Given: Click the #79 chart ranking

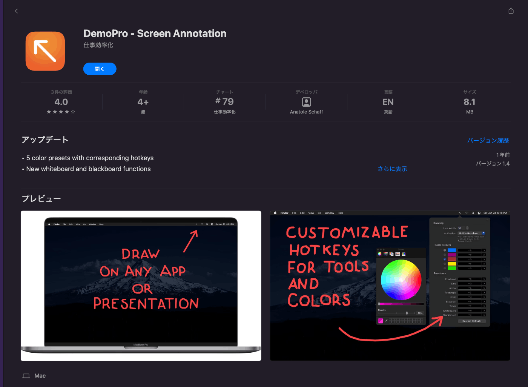Looking at the screenshot, I should point(225,101).
